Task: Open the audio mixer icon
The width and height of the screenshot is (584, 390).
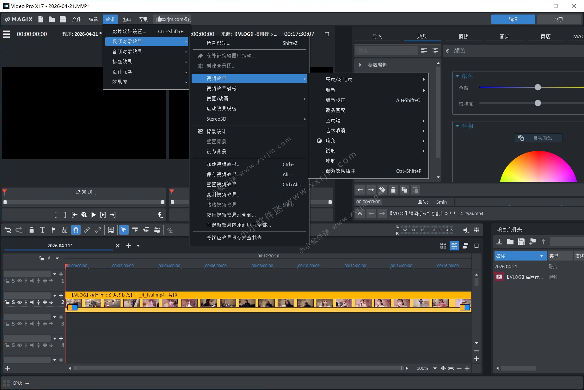Action: click(x=476, y=230)
